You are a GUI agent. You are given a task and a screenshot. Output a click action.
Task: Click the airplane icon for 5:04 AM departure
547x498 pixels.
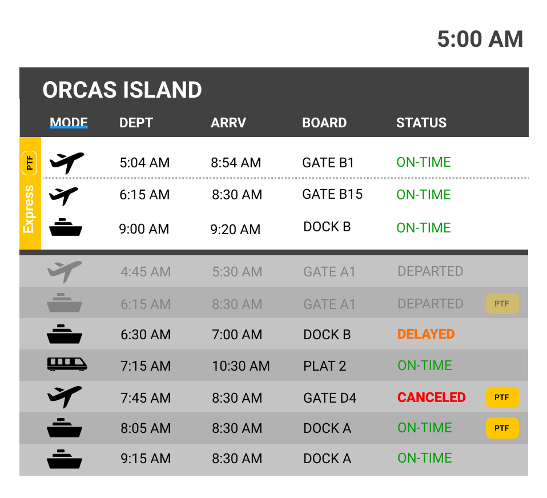point(67,163)
